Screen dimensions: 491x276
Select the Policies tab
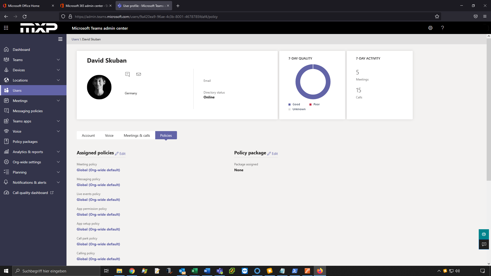[166, 135]
